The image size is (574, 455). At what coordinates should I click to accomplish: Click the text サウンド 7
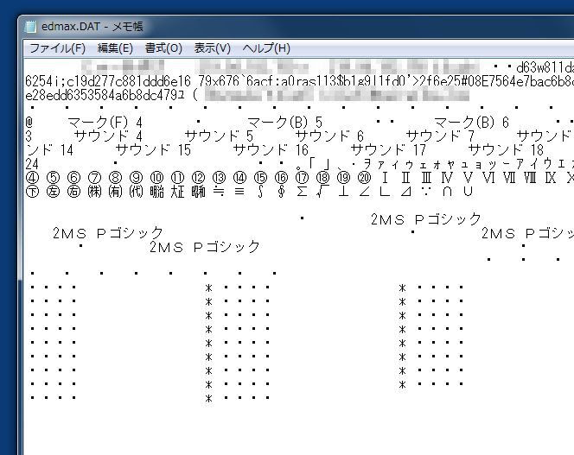(x=440, y=136)
